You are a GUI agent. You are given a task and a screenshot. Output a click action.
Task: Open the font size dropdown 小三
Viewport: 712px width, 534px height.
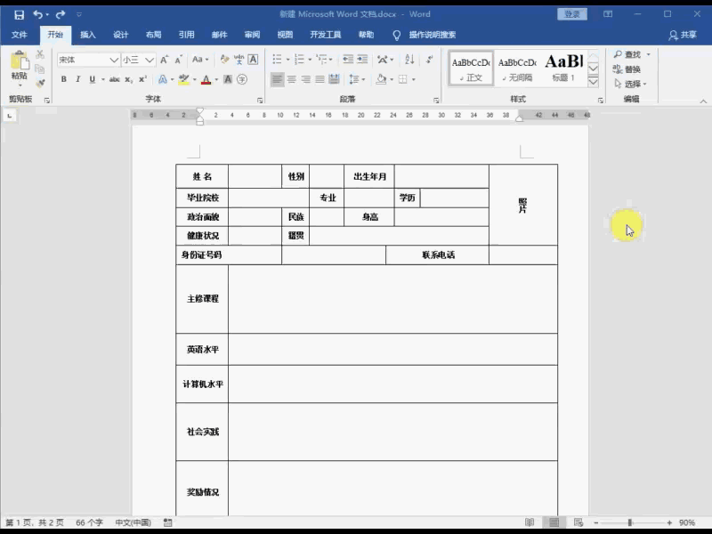[150, 60]
